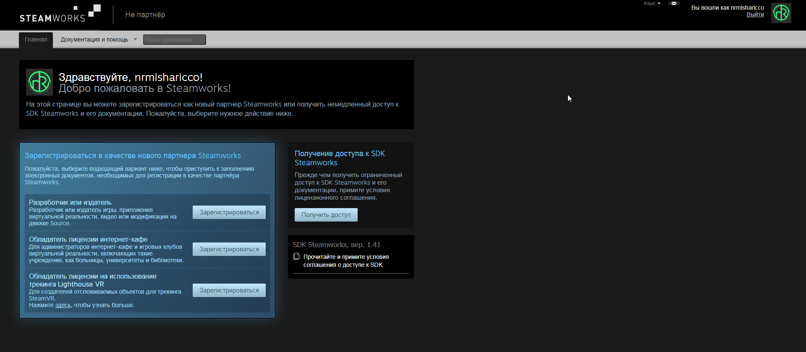This screenshot has width=806, height=352.
Task: Click the Зарегистрироваться в качестве нового партнера heading
Action: pyautogui.click(x=133, y=156)
